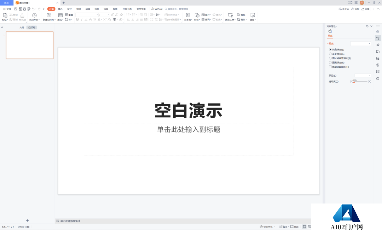Toggle bold formatting
Screen dimensions: 382x230
77,19
